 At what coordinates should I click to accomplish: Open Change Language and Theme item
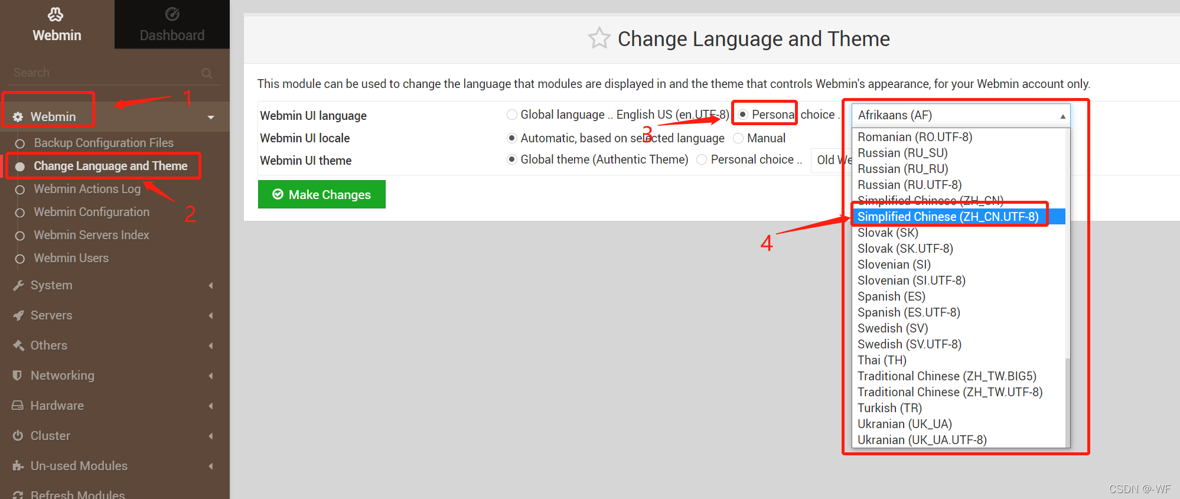click(110, 166)
